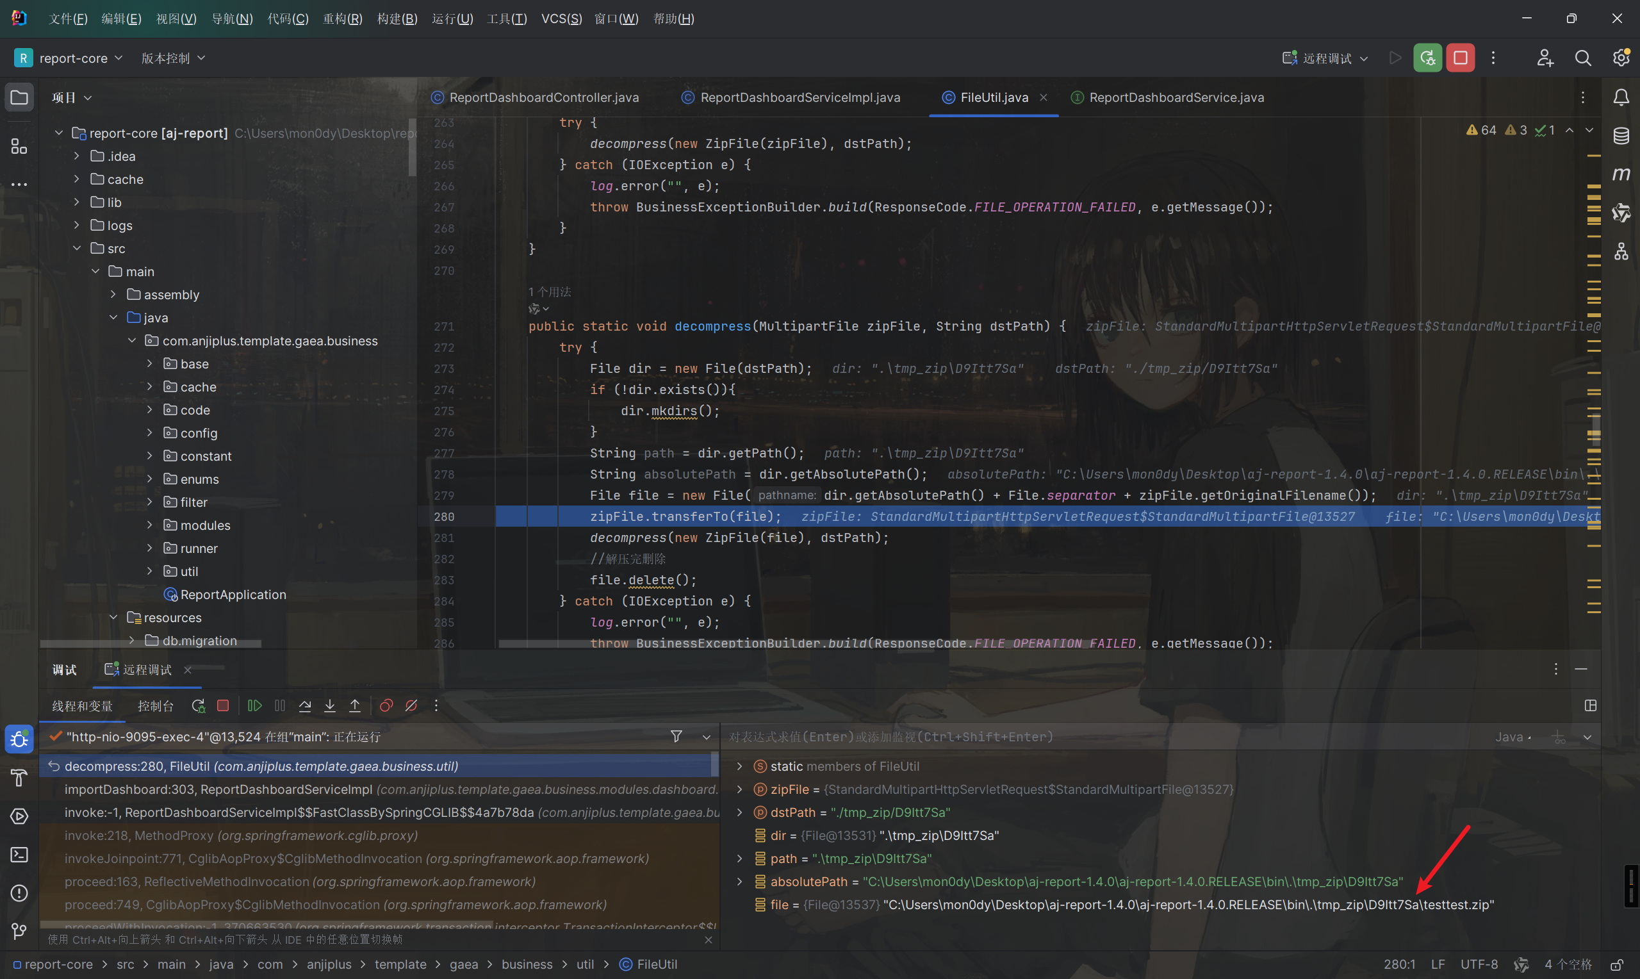This screenshot has height=979, width=1640.
Task: Toggle debugger layout settings icon
Action: [x=1591, y=706]
